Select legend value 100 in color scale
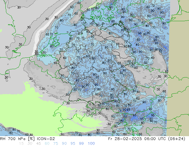Image resolution: width=189 pixels, height=146 pixels. (91, 144)
